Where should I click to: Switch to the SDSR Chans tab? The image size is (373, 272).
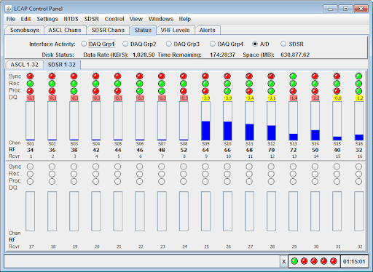[108, 30]
